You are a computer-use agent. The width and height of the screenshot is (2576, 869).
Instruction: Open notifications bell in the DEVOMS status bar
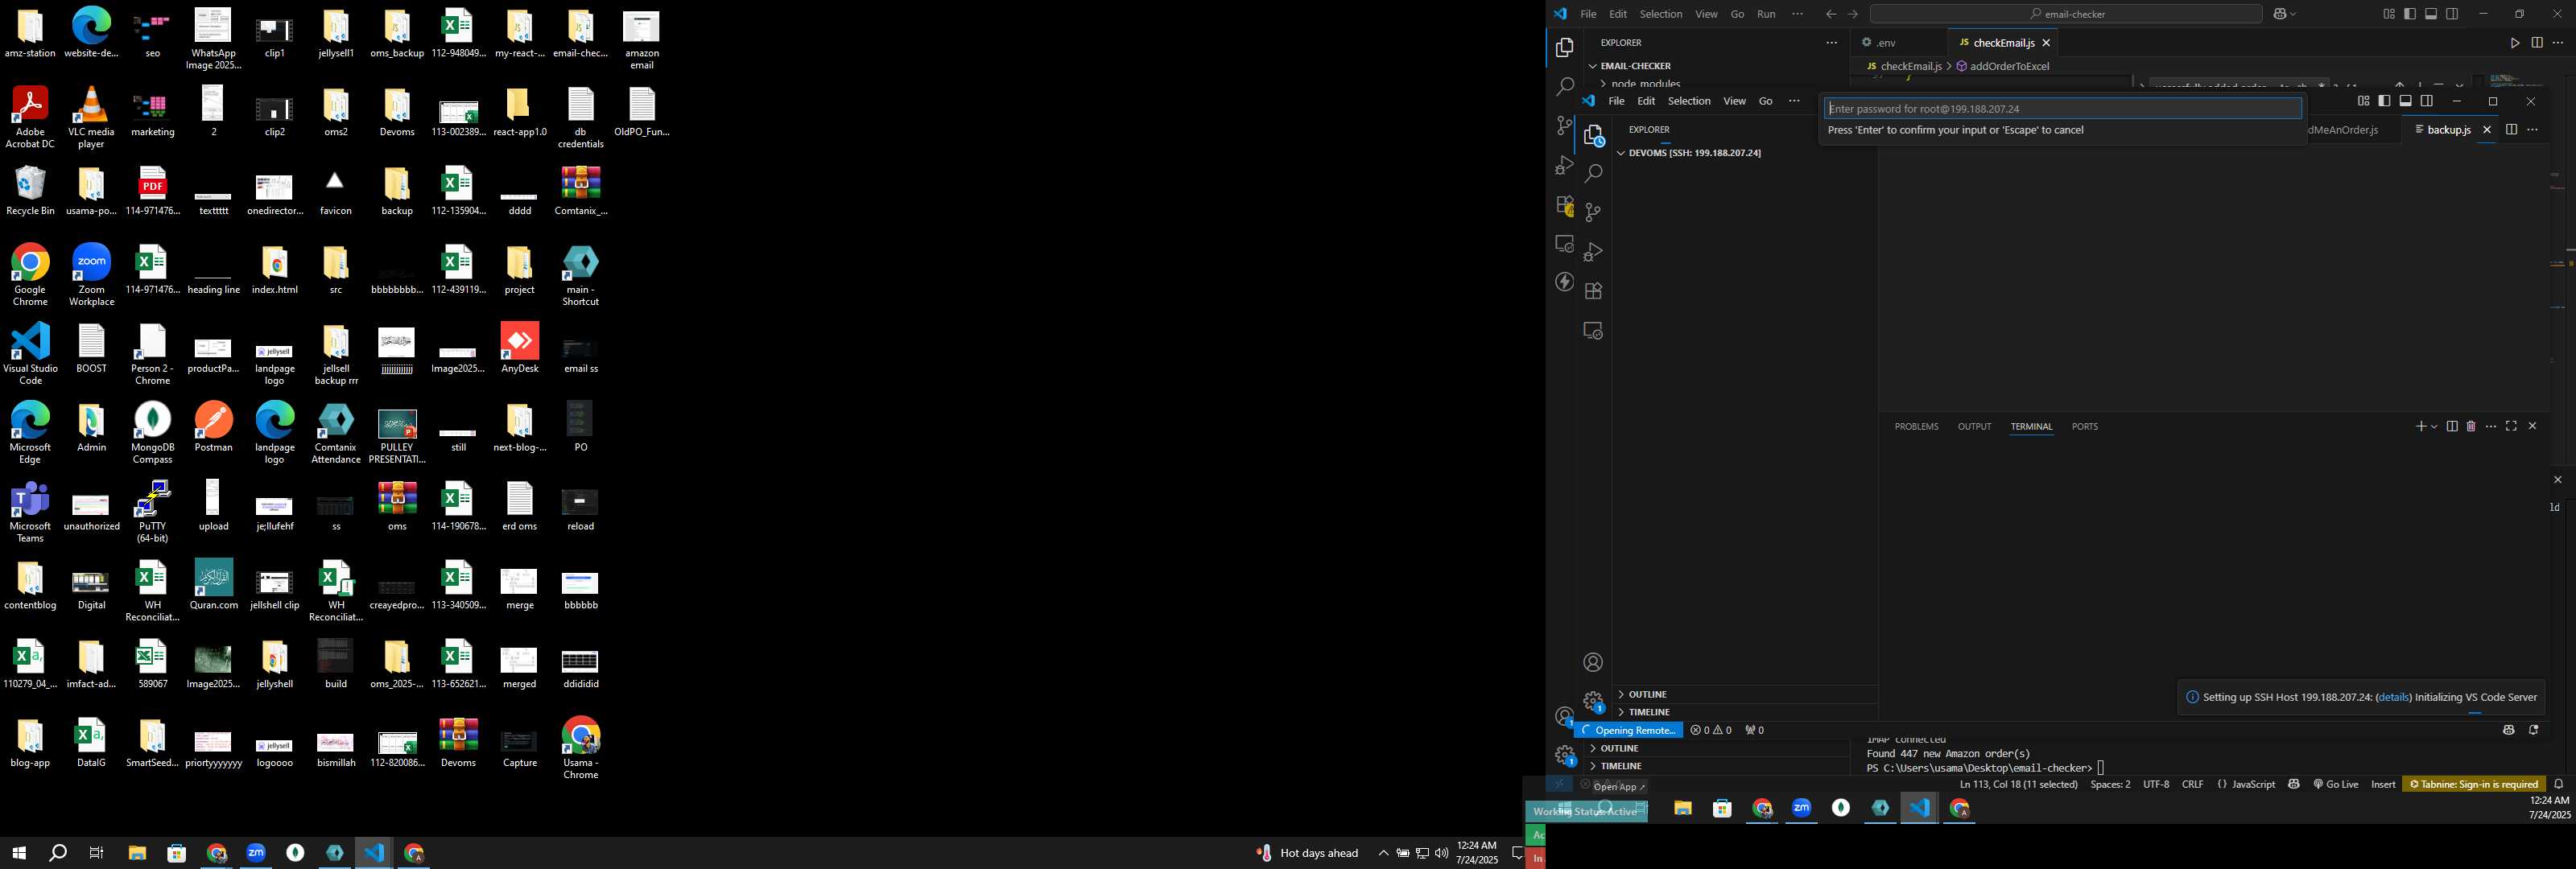pyautogui.click(x=2533, y=730)
